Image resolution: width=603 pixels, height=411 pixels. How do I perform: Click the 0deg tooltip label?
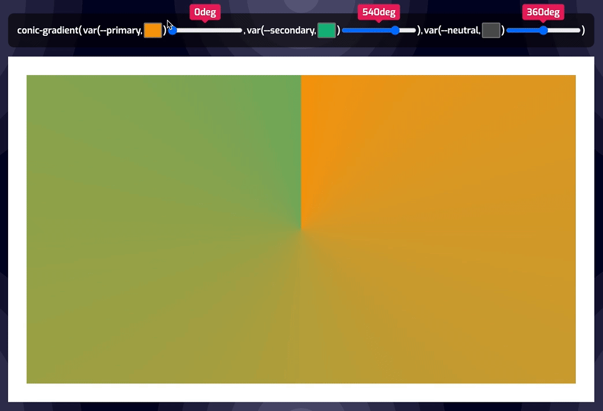(x=205, y=12)
